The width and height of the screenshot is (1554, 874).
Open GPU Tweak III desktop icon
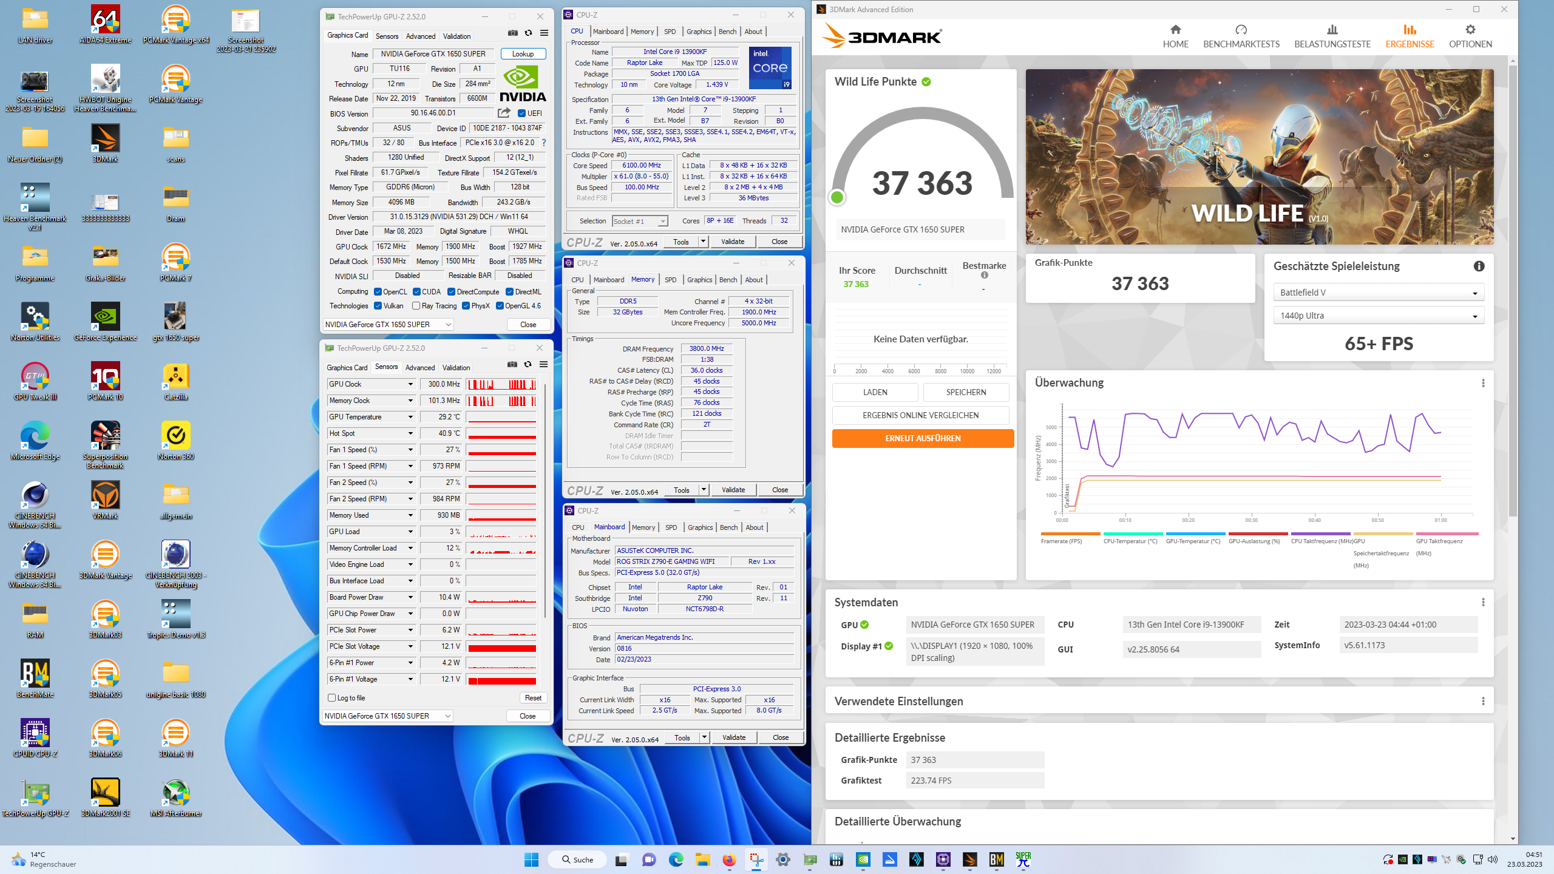point(35,382)
